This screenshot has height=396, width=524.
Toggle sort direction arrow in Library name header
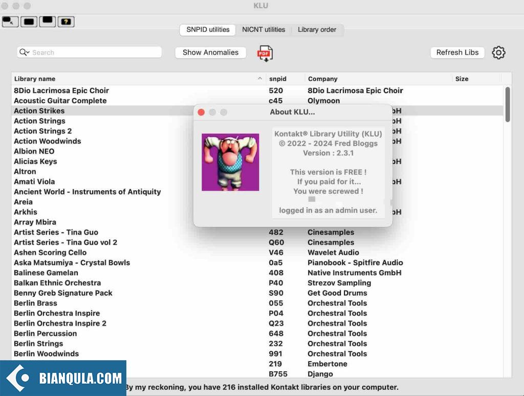pyautogui.click(x=259, y=78)
